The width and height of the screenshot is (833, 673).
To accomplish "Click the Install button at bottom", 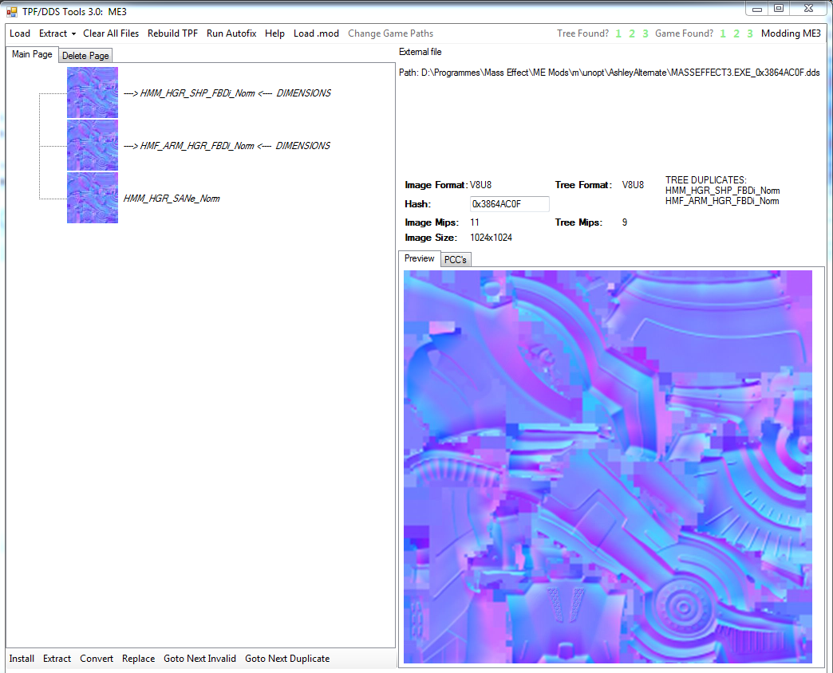I will tap(22, 658).
